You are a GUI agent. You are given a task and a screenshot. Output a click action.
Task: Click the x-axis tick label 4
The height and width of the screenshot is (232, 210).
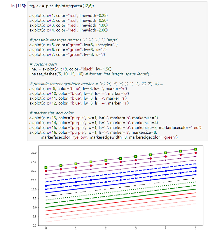point(166,228)
